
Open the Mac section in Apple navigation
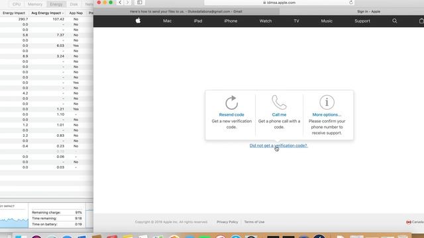coord(167,20)
